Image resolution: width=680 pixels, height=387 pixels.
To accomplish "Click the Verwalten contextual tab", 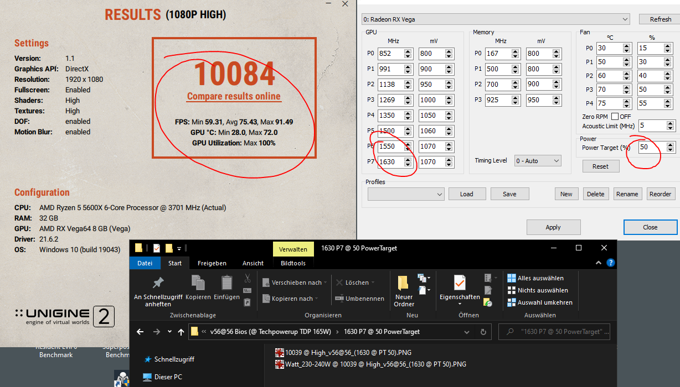I will click(293, 249).
